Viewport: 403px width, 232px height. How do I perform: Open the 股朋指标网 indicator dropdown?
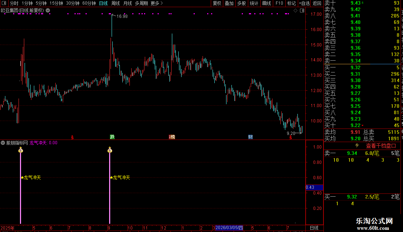pyautogui.click(x=3, y=143)
